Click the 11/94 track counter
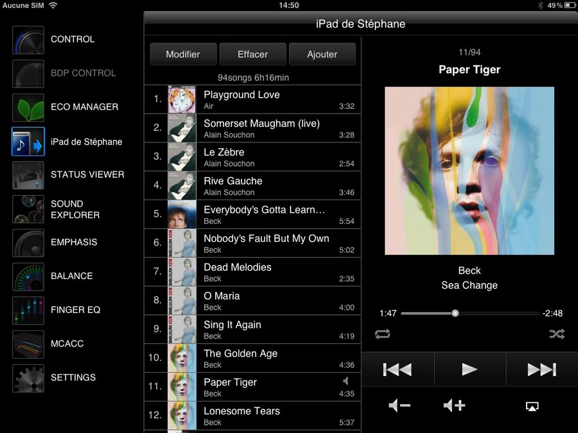 tap(469, 53)
